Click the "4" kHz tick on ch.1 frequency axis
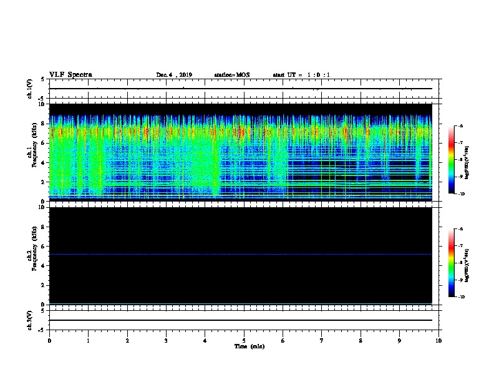 click(x=44, y=163)
